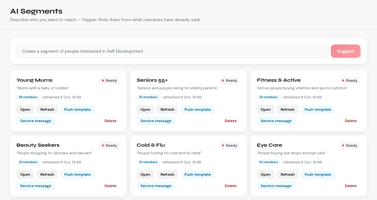Delete the Cold & Flu segment
This screenshot has width=377, height=200.
tap(231, 186)
